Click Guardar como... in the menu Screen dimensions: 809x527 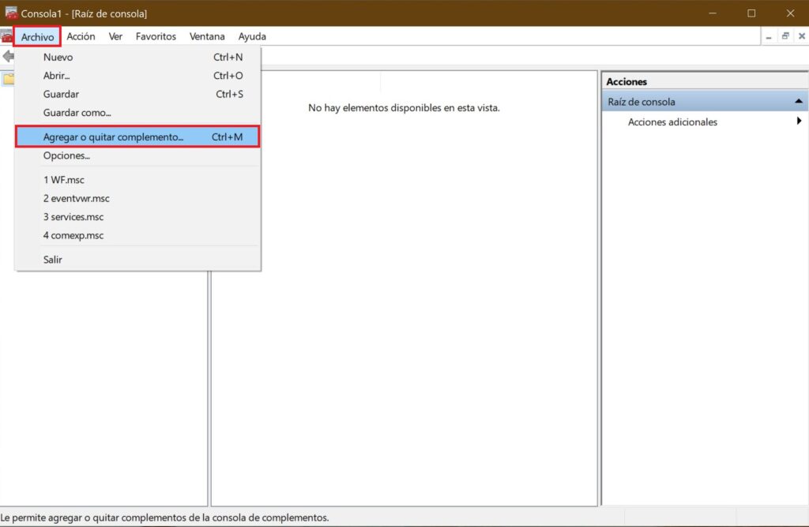(77, 113)
